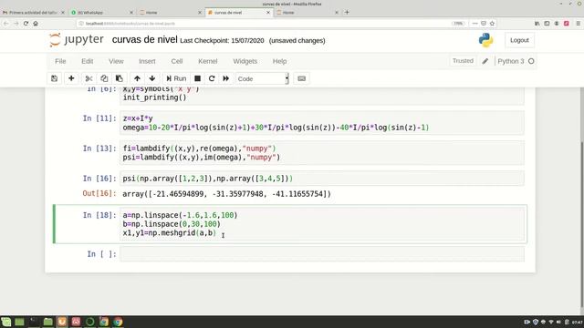Click the empty code cell input
The height and width of the screenshot is (328, 584).
tap(322, 254)
